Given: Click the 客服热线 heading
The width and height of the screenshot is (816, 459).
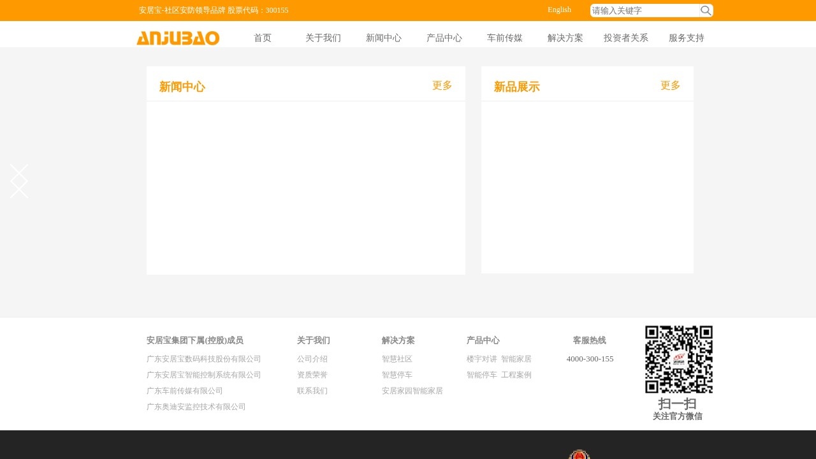Looking at the screenshot, I should [x=590, y=340].
